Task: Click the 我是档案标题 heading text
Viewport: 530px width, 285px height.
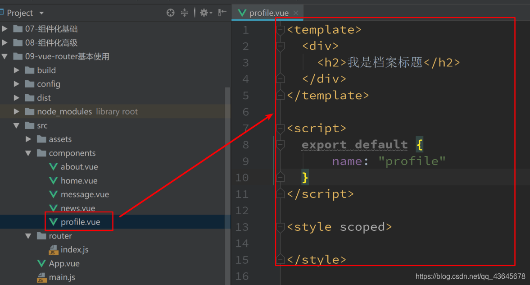Action: tap(385, 62)
